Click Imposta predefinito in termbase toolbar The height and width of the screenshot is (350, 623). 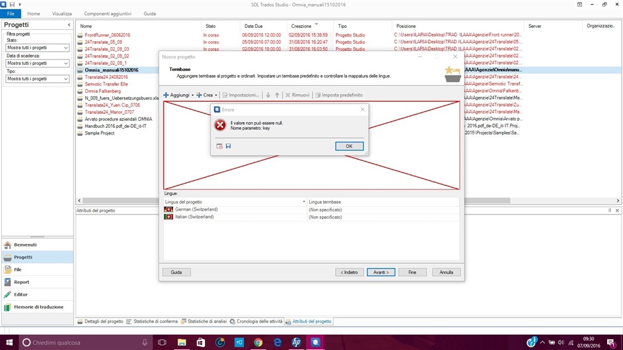click(x=339, y=95)
